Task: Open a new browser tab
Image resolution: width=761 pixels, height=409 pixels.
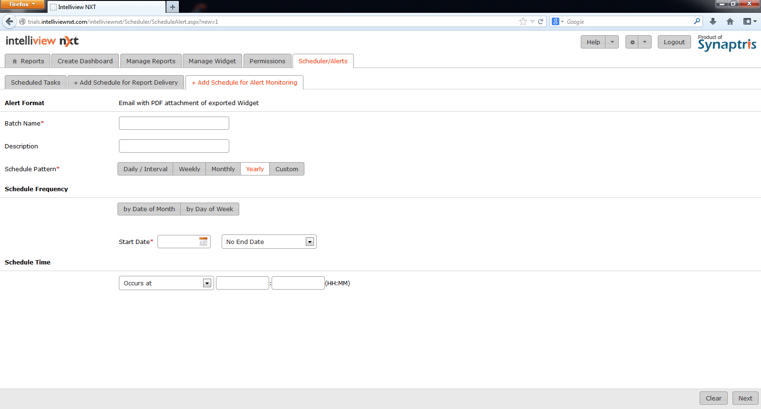Action: point(173,7)
